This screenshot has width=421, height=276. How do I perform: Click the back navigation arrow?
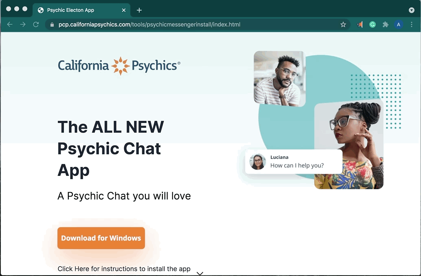coord(10,24)
